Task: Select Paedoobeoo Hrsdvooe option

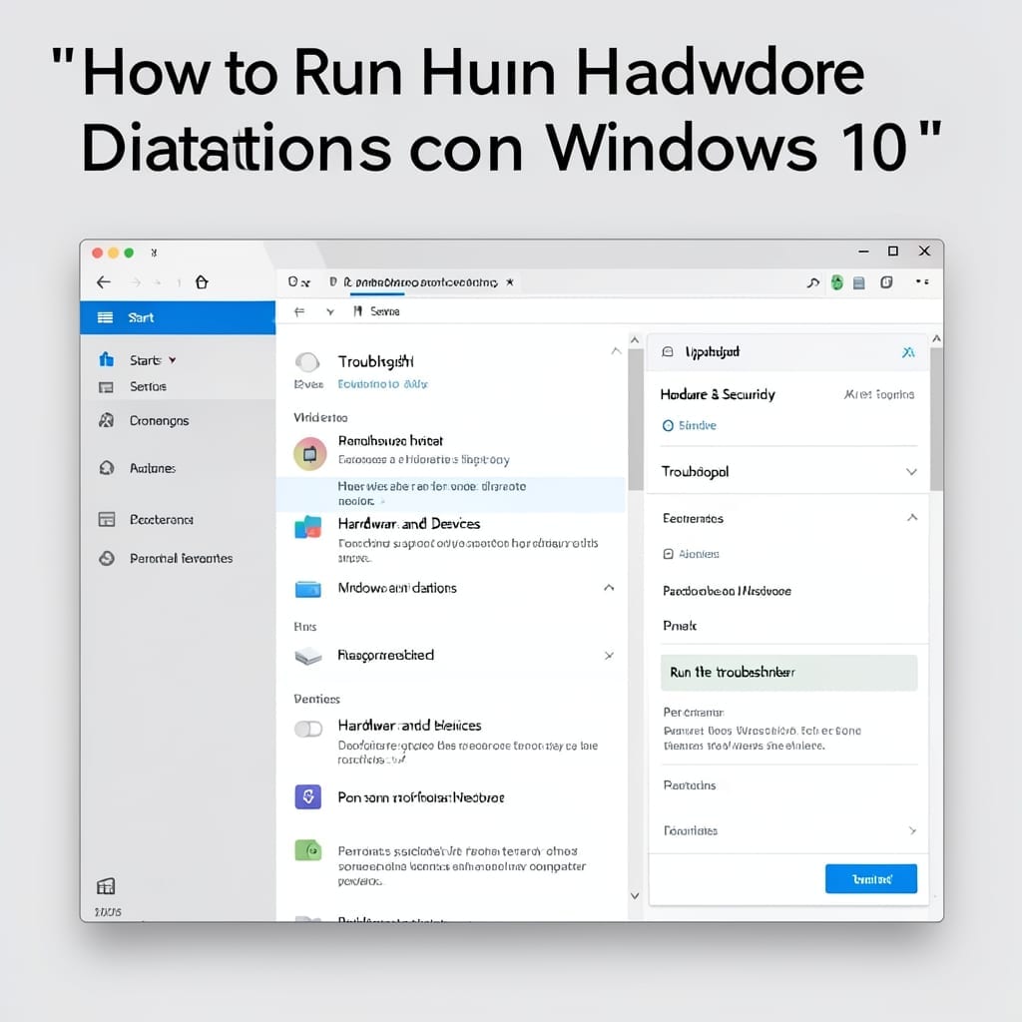Action: point(727,591)
